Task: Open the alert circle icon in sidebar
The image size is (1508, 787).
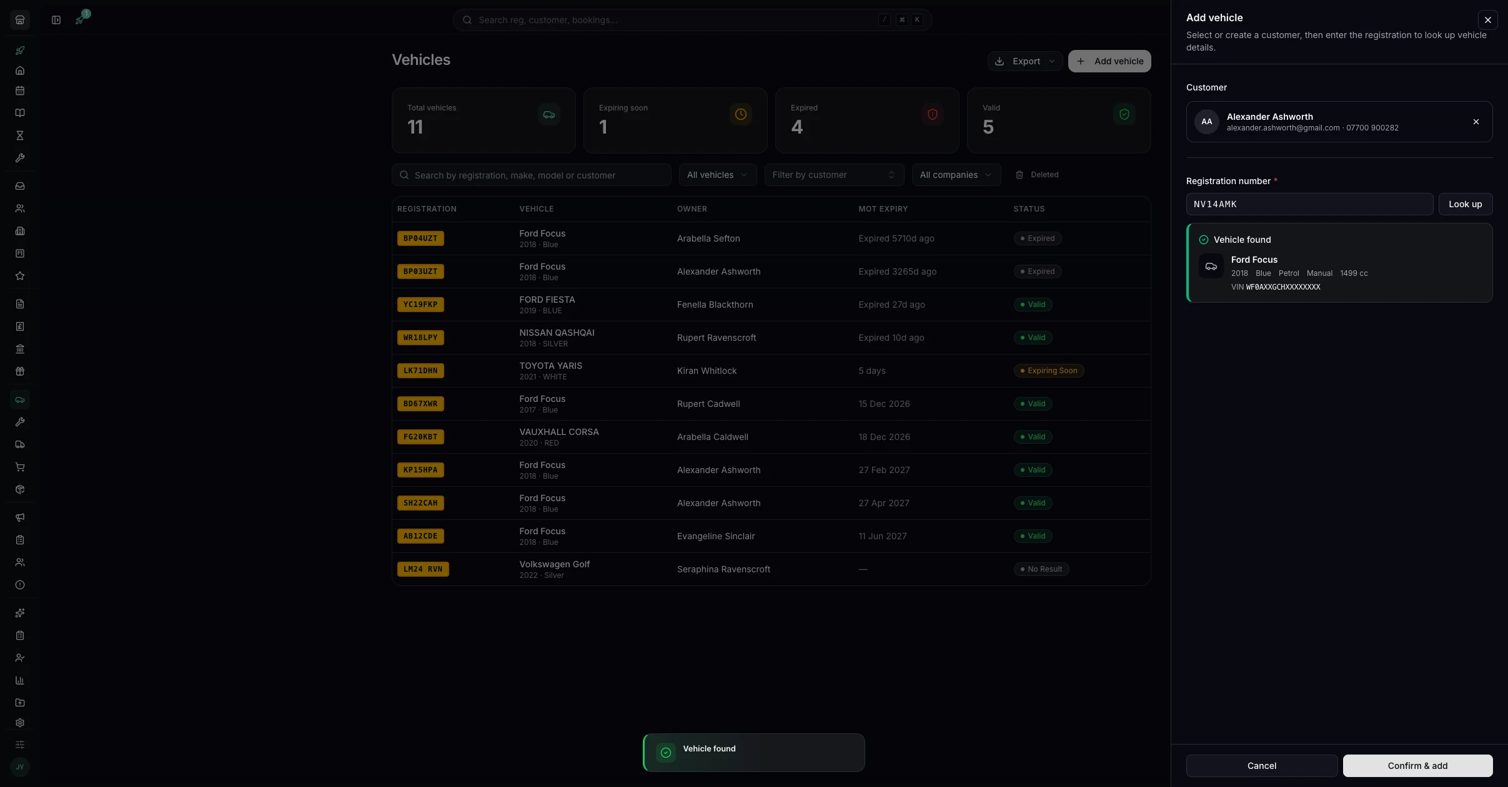Action: (20, 585)
